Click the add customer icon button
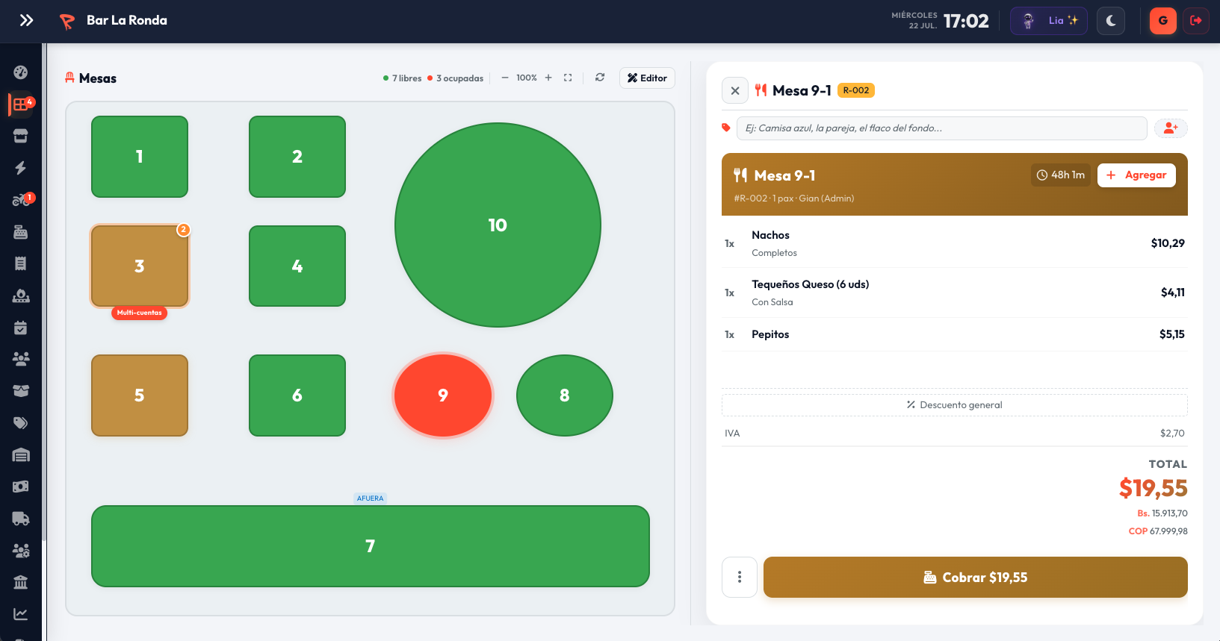1220x641 pixels. (1171, 128)
